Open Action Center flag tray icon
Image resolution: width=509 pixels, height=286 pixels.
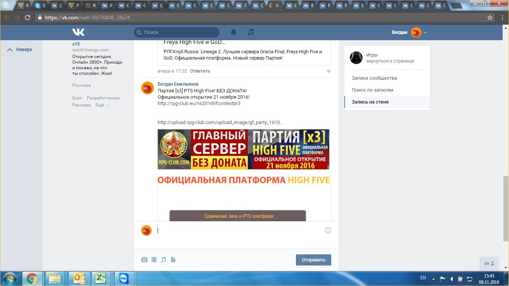(443, 279)
